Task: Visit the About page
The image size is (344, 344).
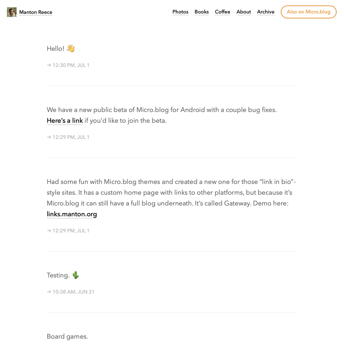Action: tap(244, 12)
